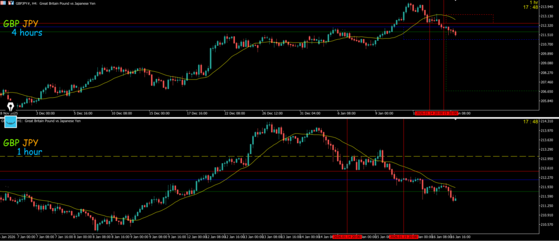Click the white pen nib icon
The image size is (559, 241).
pos(10,107)
